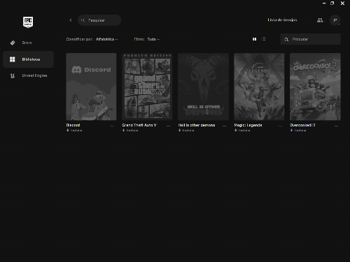This screenshot has width=350, height=262.
Task: Open more options for Grand Theft Auto V
Action: click(168, 126)
